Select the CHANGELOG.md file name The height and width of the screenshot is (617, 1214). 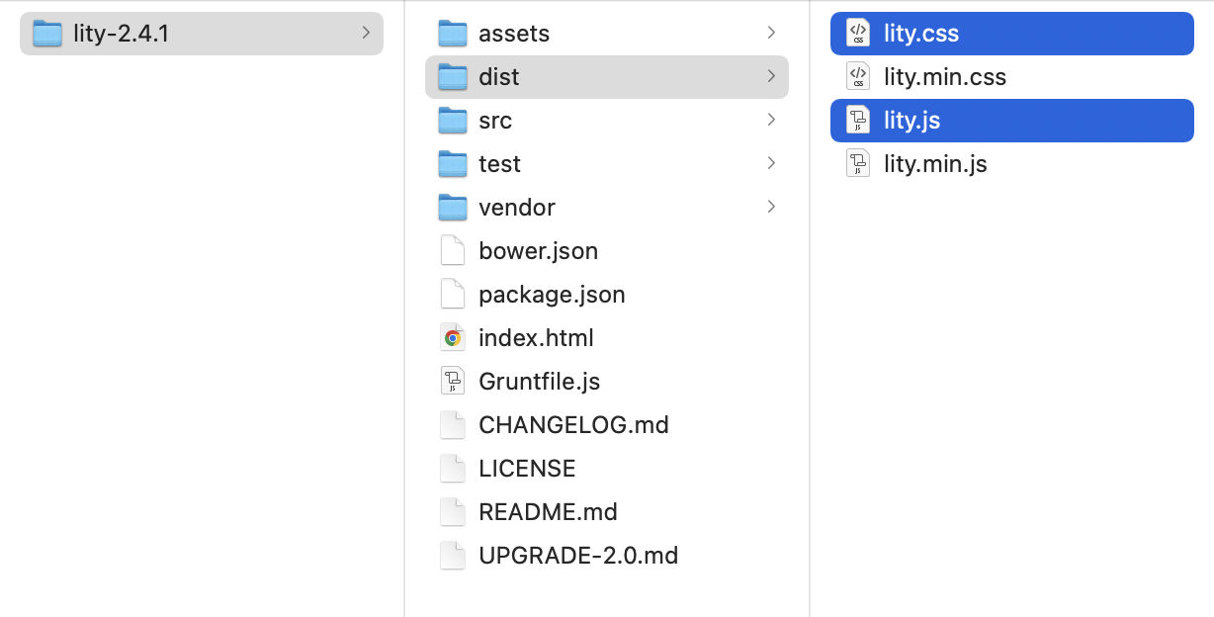click(574, 425)
